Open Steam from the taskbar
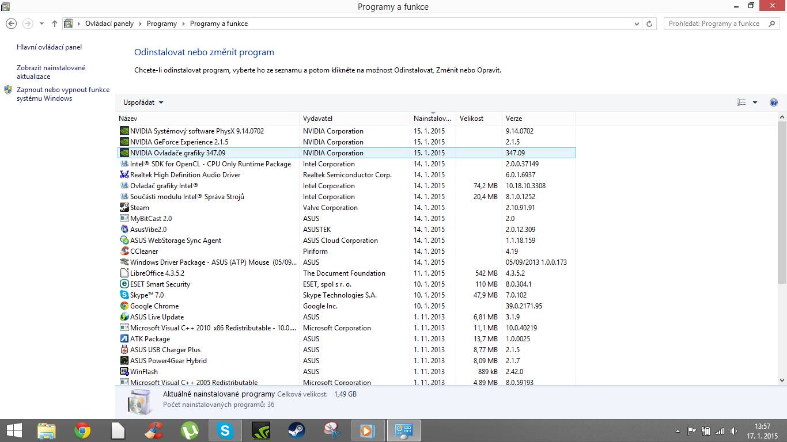The width and height of the screenshot is (787, 442). (x=297, y=430)
